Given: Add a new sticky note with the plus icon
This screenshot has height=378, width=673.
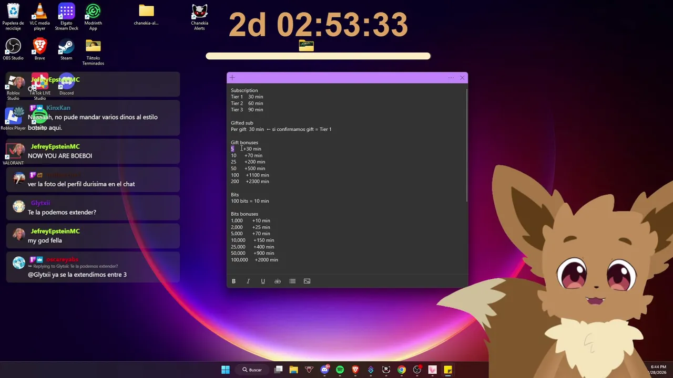Looking at the screenshot, I should (232, 78).
